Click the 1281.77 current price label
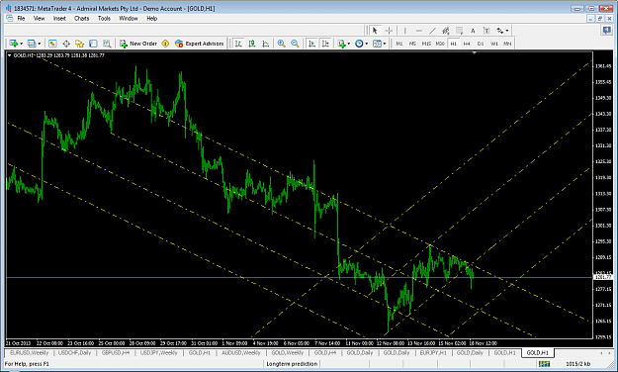This screenshot has height=372, width=618. point(603,277)
